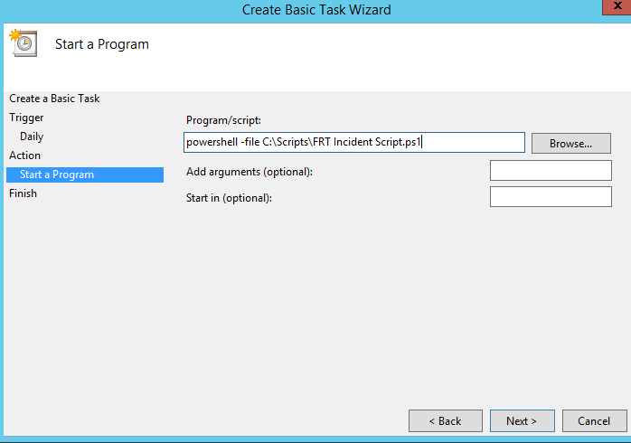Select the Daily step in sidebar
This screenshot has height=443, width=631.
click(x=32, y=137)
